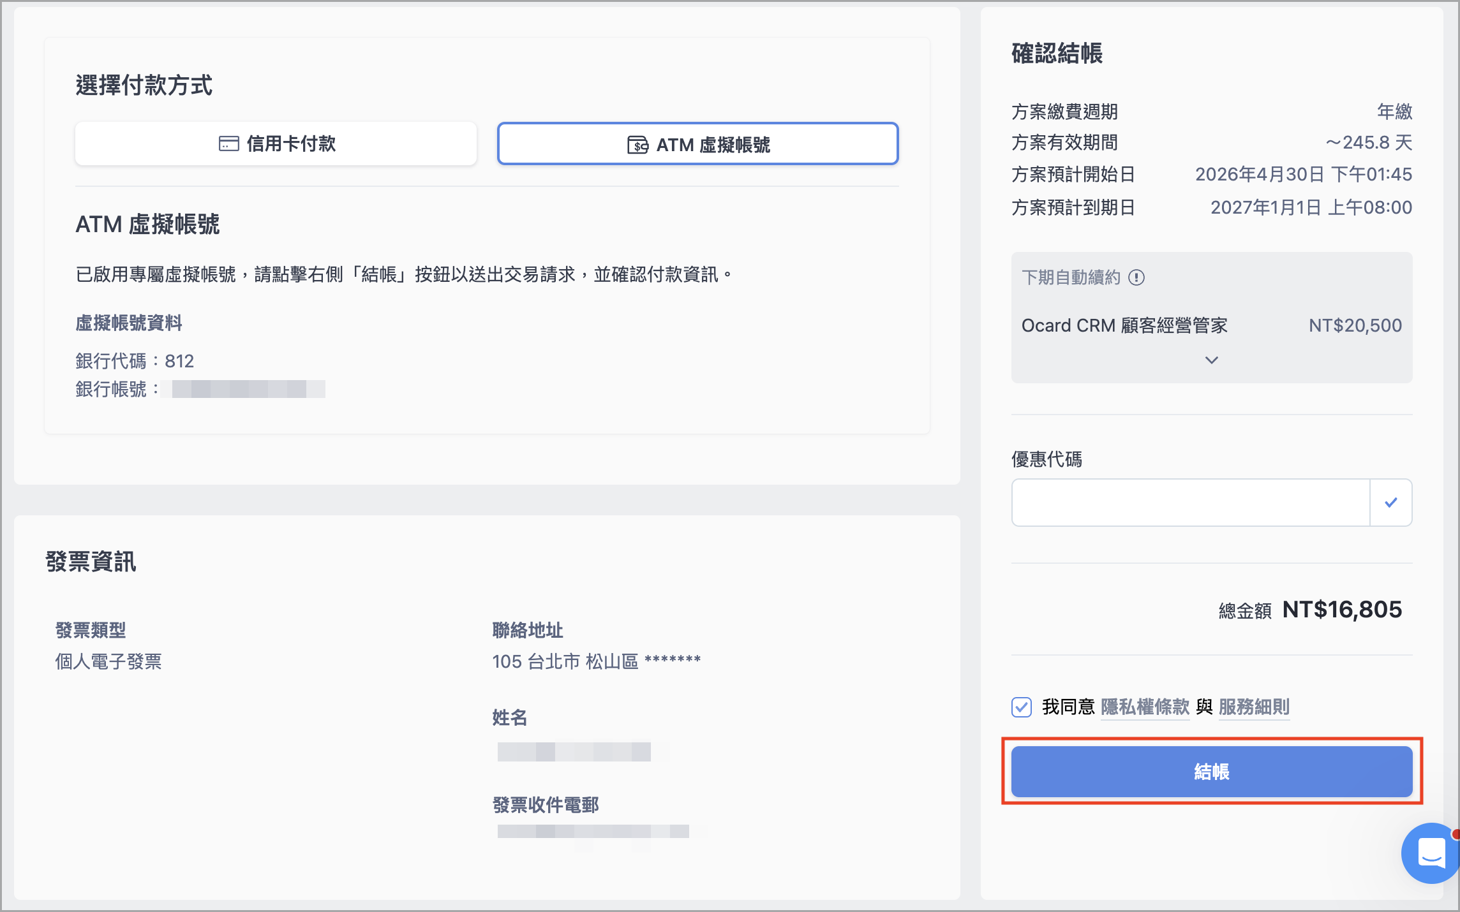The image size is (1460, 912).
Task: Click the renewal price NT$20,500
Action: tap(1355, 325)
